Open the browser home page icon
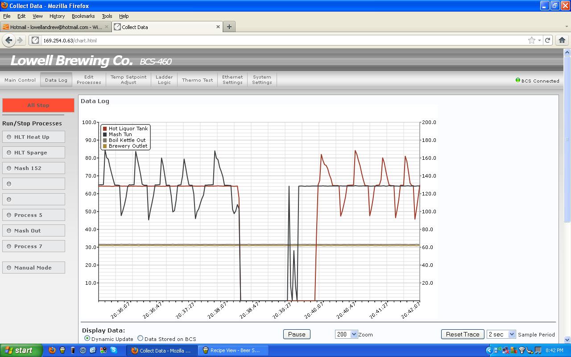The width and height of the screenshot is (571, 357). 562,40
